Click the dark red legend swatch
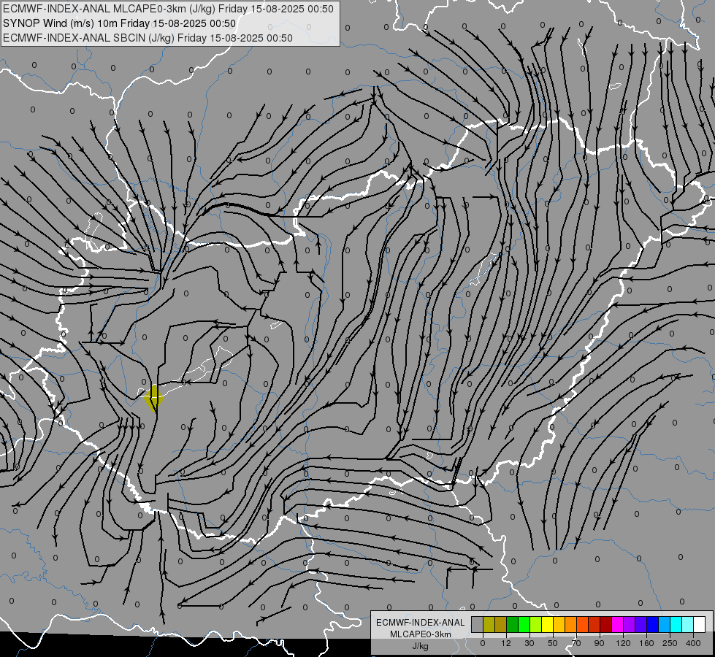The image size is (715, 657). [x=605, y=624]
